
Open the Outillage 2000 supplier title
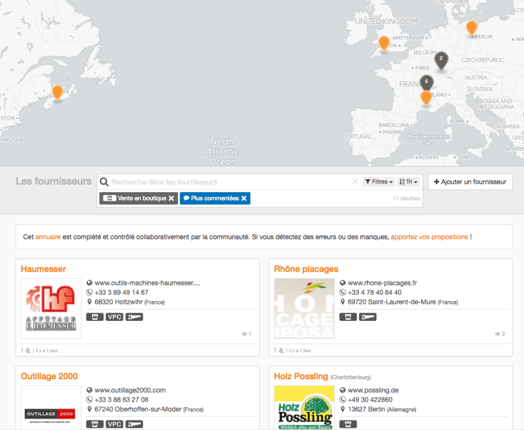click(x=49, y=376)
